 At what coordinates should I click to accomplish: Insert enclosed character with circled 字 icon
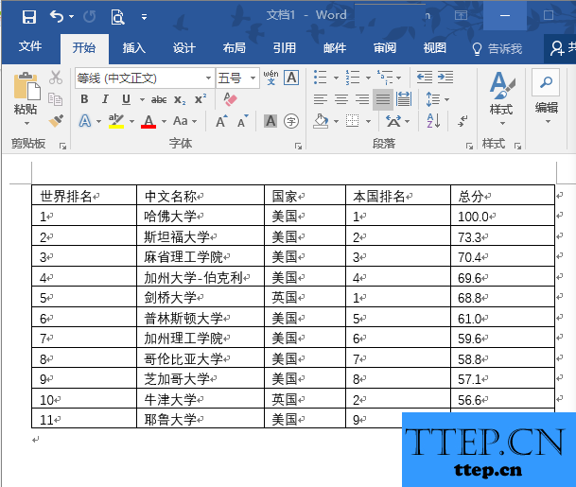pyautogui.click(x=291, y=121)
